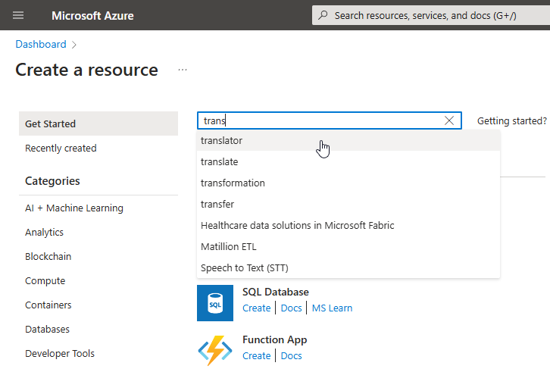Click the Function App lightning icon
The width and height of the screenshot is (550, 369).
[215, 350]
